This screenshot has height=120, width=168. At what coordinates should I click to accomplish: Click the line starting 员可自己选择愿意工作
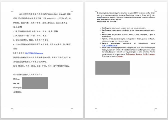click(x=30, y=62)
